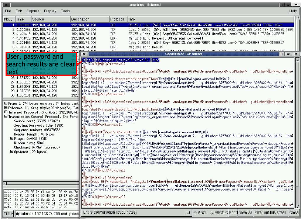This screenshot has height=220, width=301.
Task: Open the Display menu
Action: coord(50,11)
